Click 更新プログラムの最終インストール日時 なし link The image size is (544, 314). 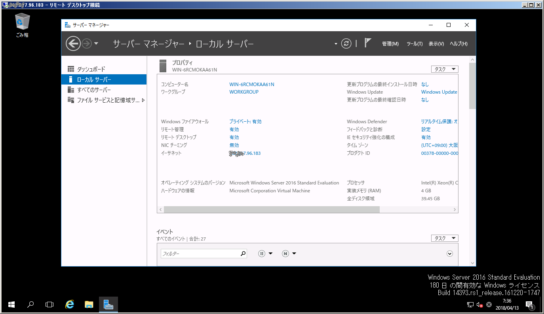point(425,84)
